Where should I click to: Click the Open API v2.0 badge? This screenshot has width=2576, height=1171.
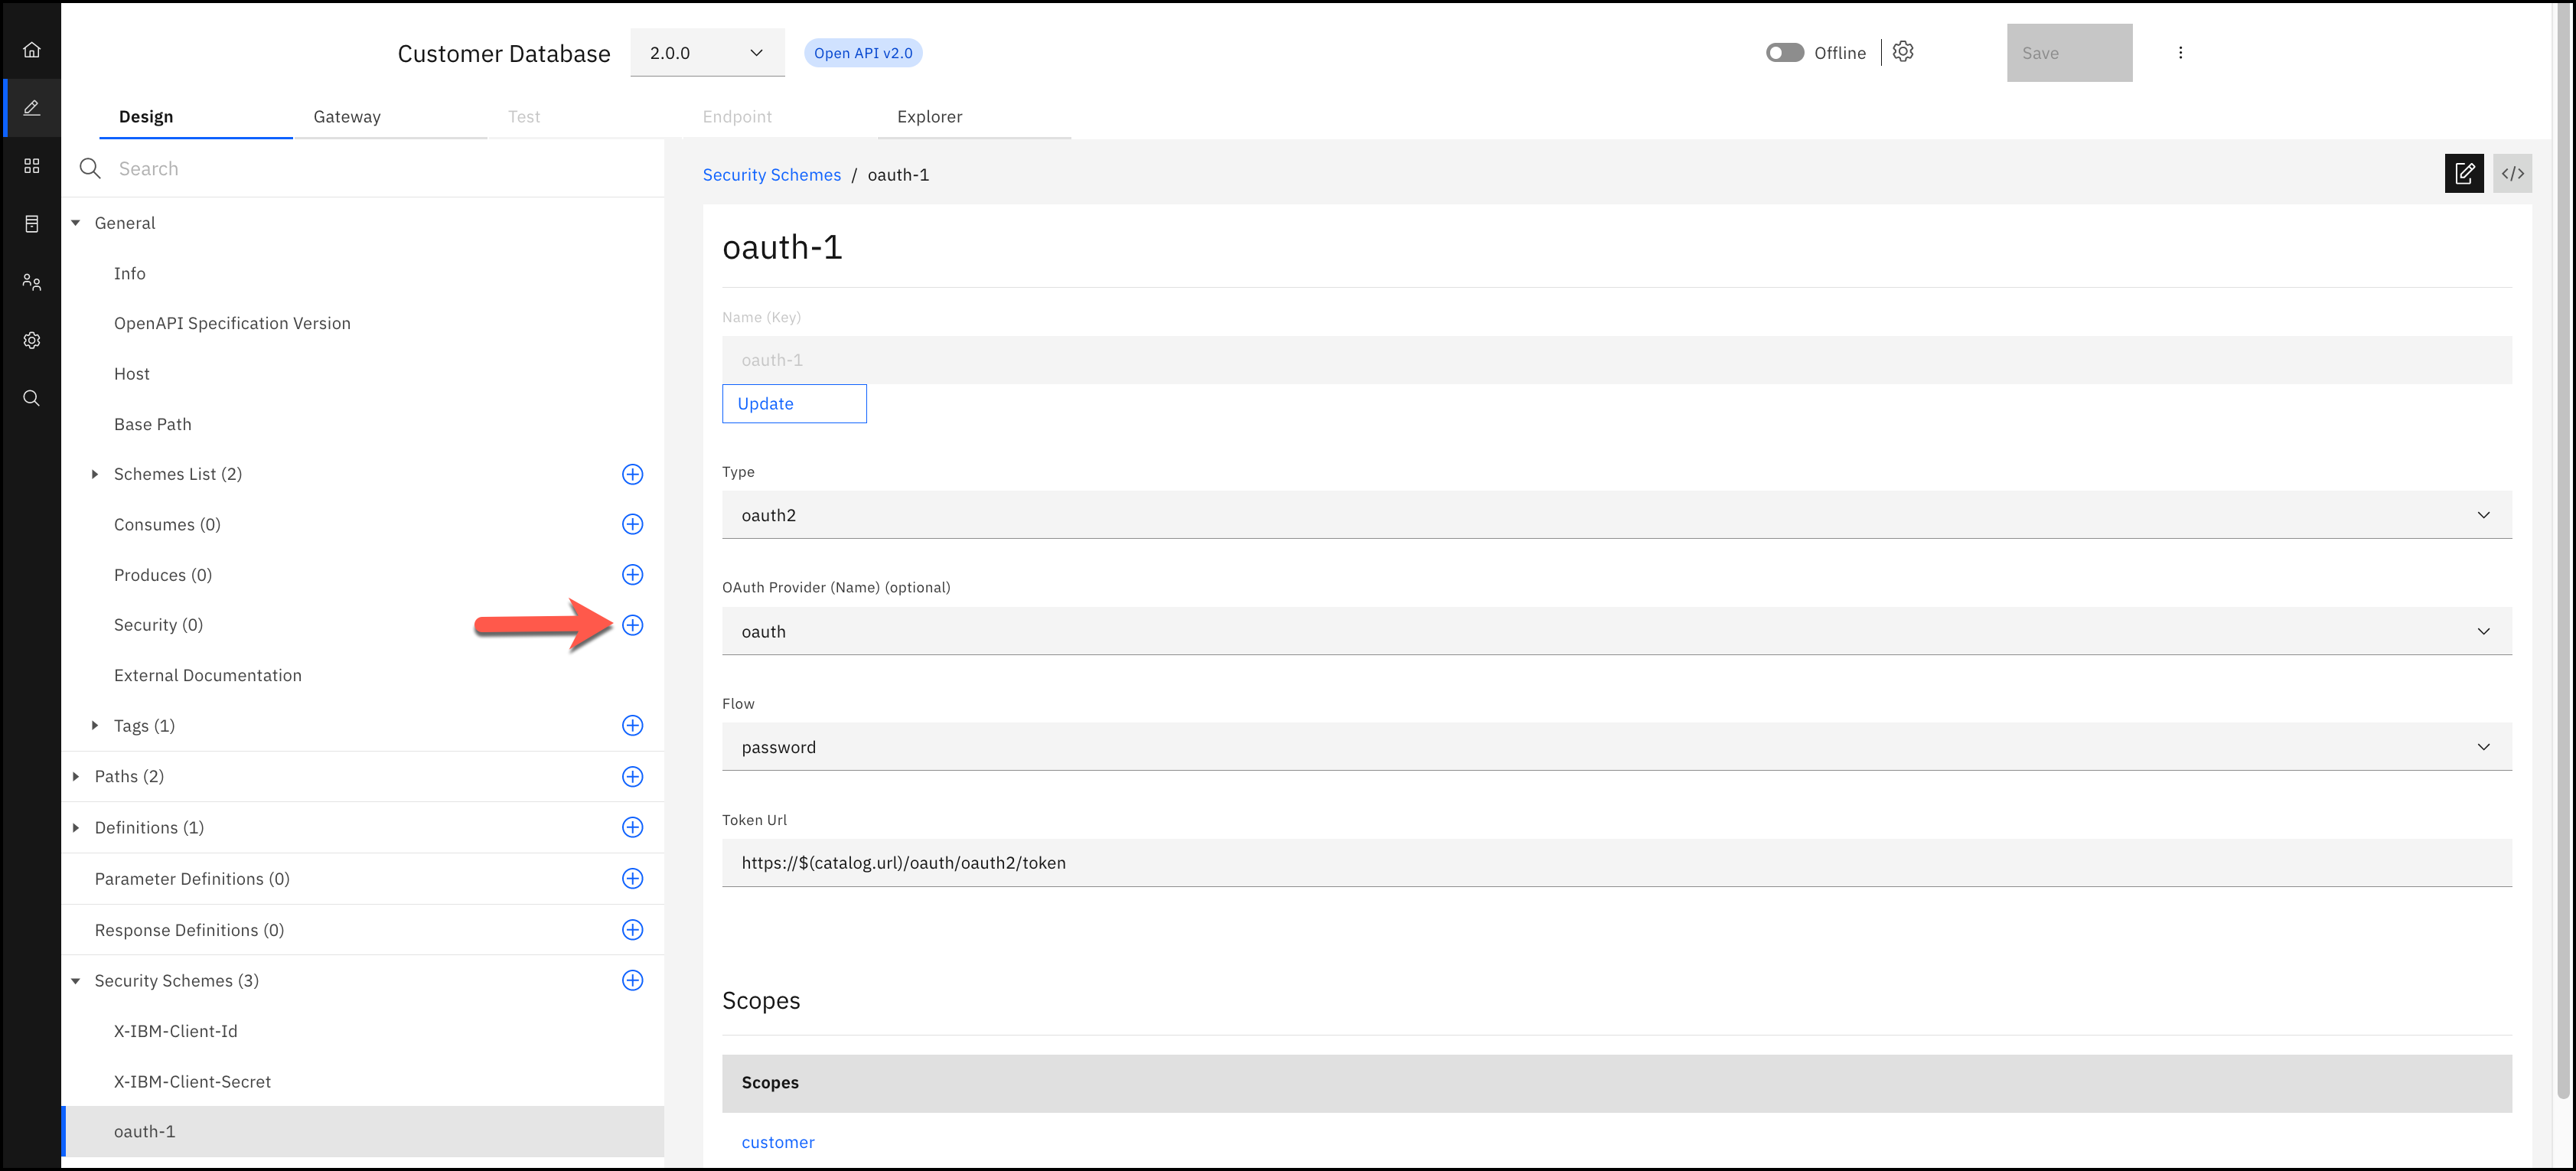tap(862, 52)
